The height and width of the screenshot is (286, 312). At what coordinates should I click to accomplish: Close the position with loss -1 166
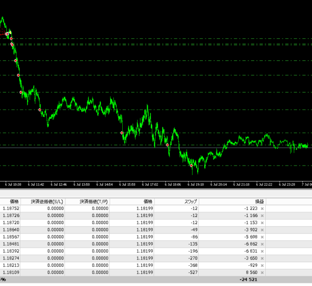(262, 216)
